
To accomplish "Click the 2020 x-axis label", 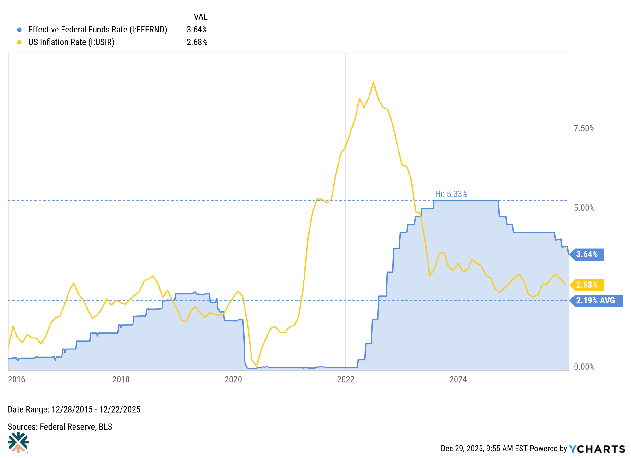I will click(x=233, y=379).
